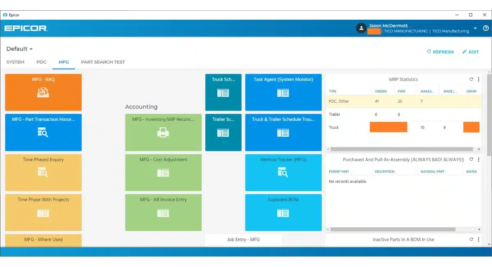The image size is (492, 267).
Task: Select the Trailer row in MRP Statistics
Action: tap(403, 114)
